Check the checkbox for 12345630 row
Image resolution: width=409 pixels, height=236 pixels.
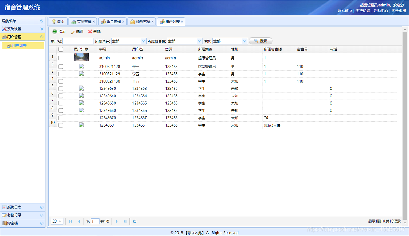tap(60, 88)
